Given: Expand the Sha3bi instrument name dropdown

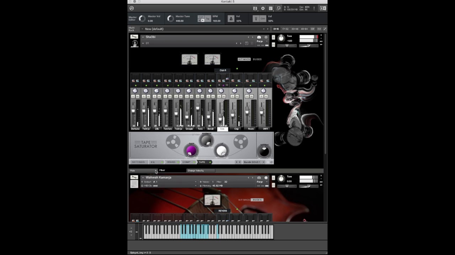Looking at the screenshot, I should 143,37.
